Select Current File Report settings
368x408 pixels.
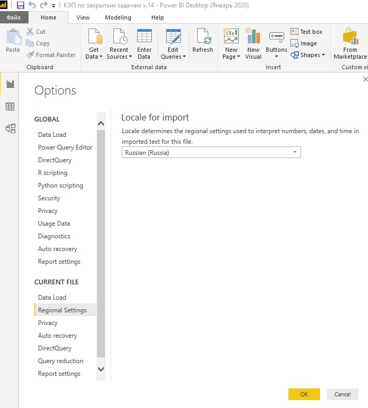tap(59, 374)
